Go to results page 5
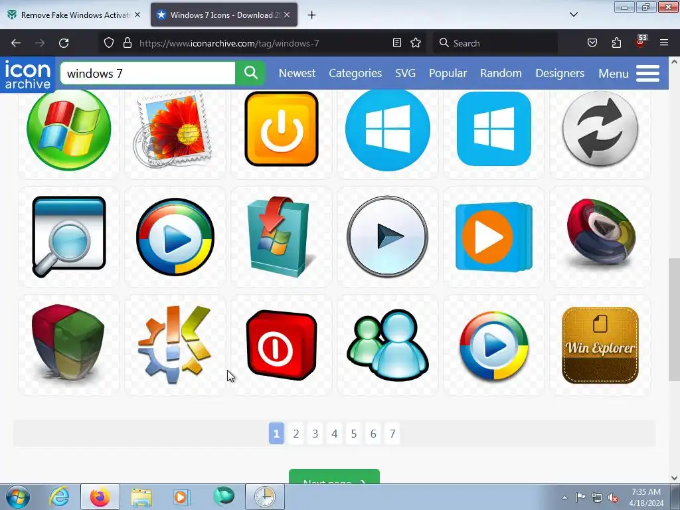This screenshot has width=680, height=510. [x=354, y=434]
